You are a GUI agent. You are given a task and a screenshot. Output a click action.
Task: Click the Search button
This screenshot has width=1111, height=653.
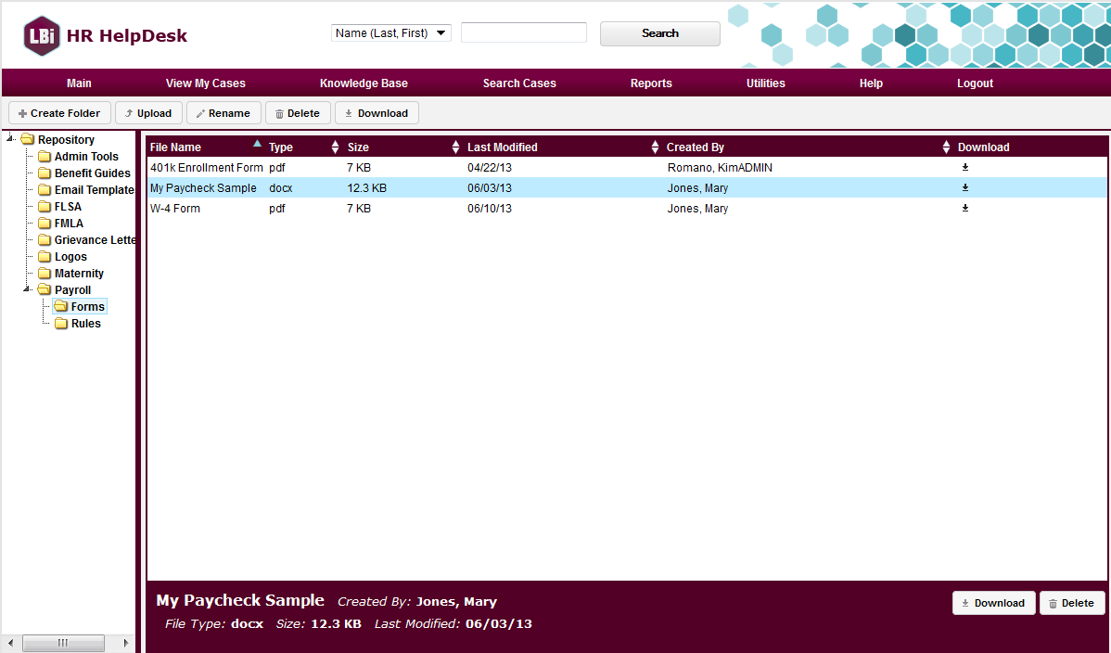(x=659, y=33)
